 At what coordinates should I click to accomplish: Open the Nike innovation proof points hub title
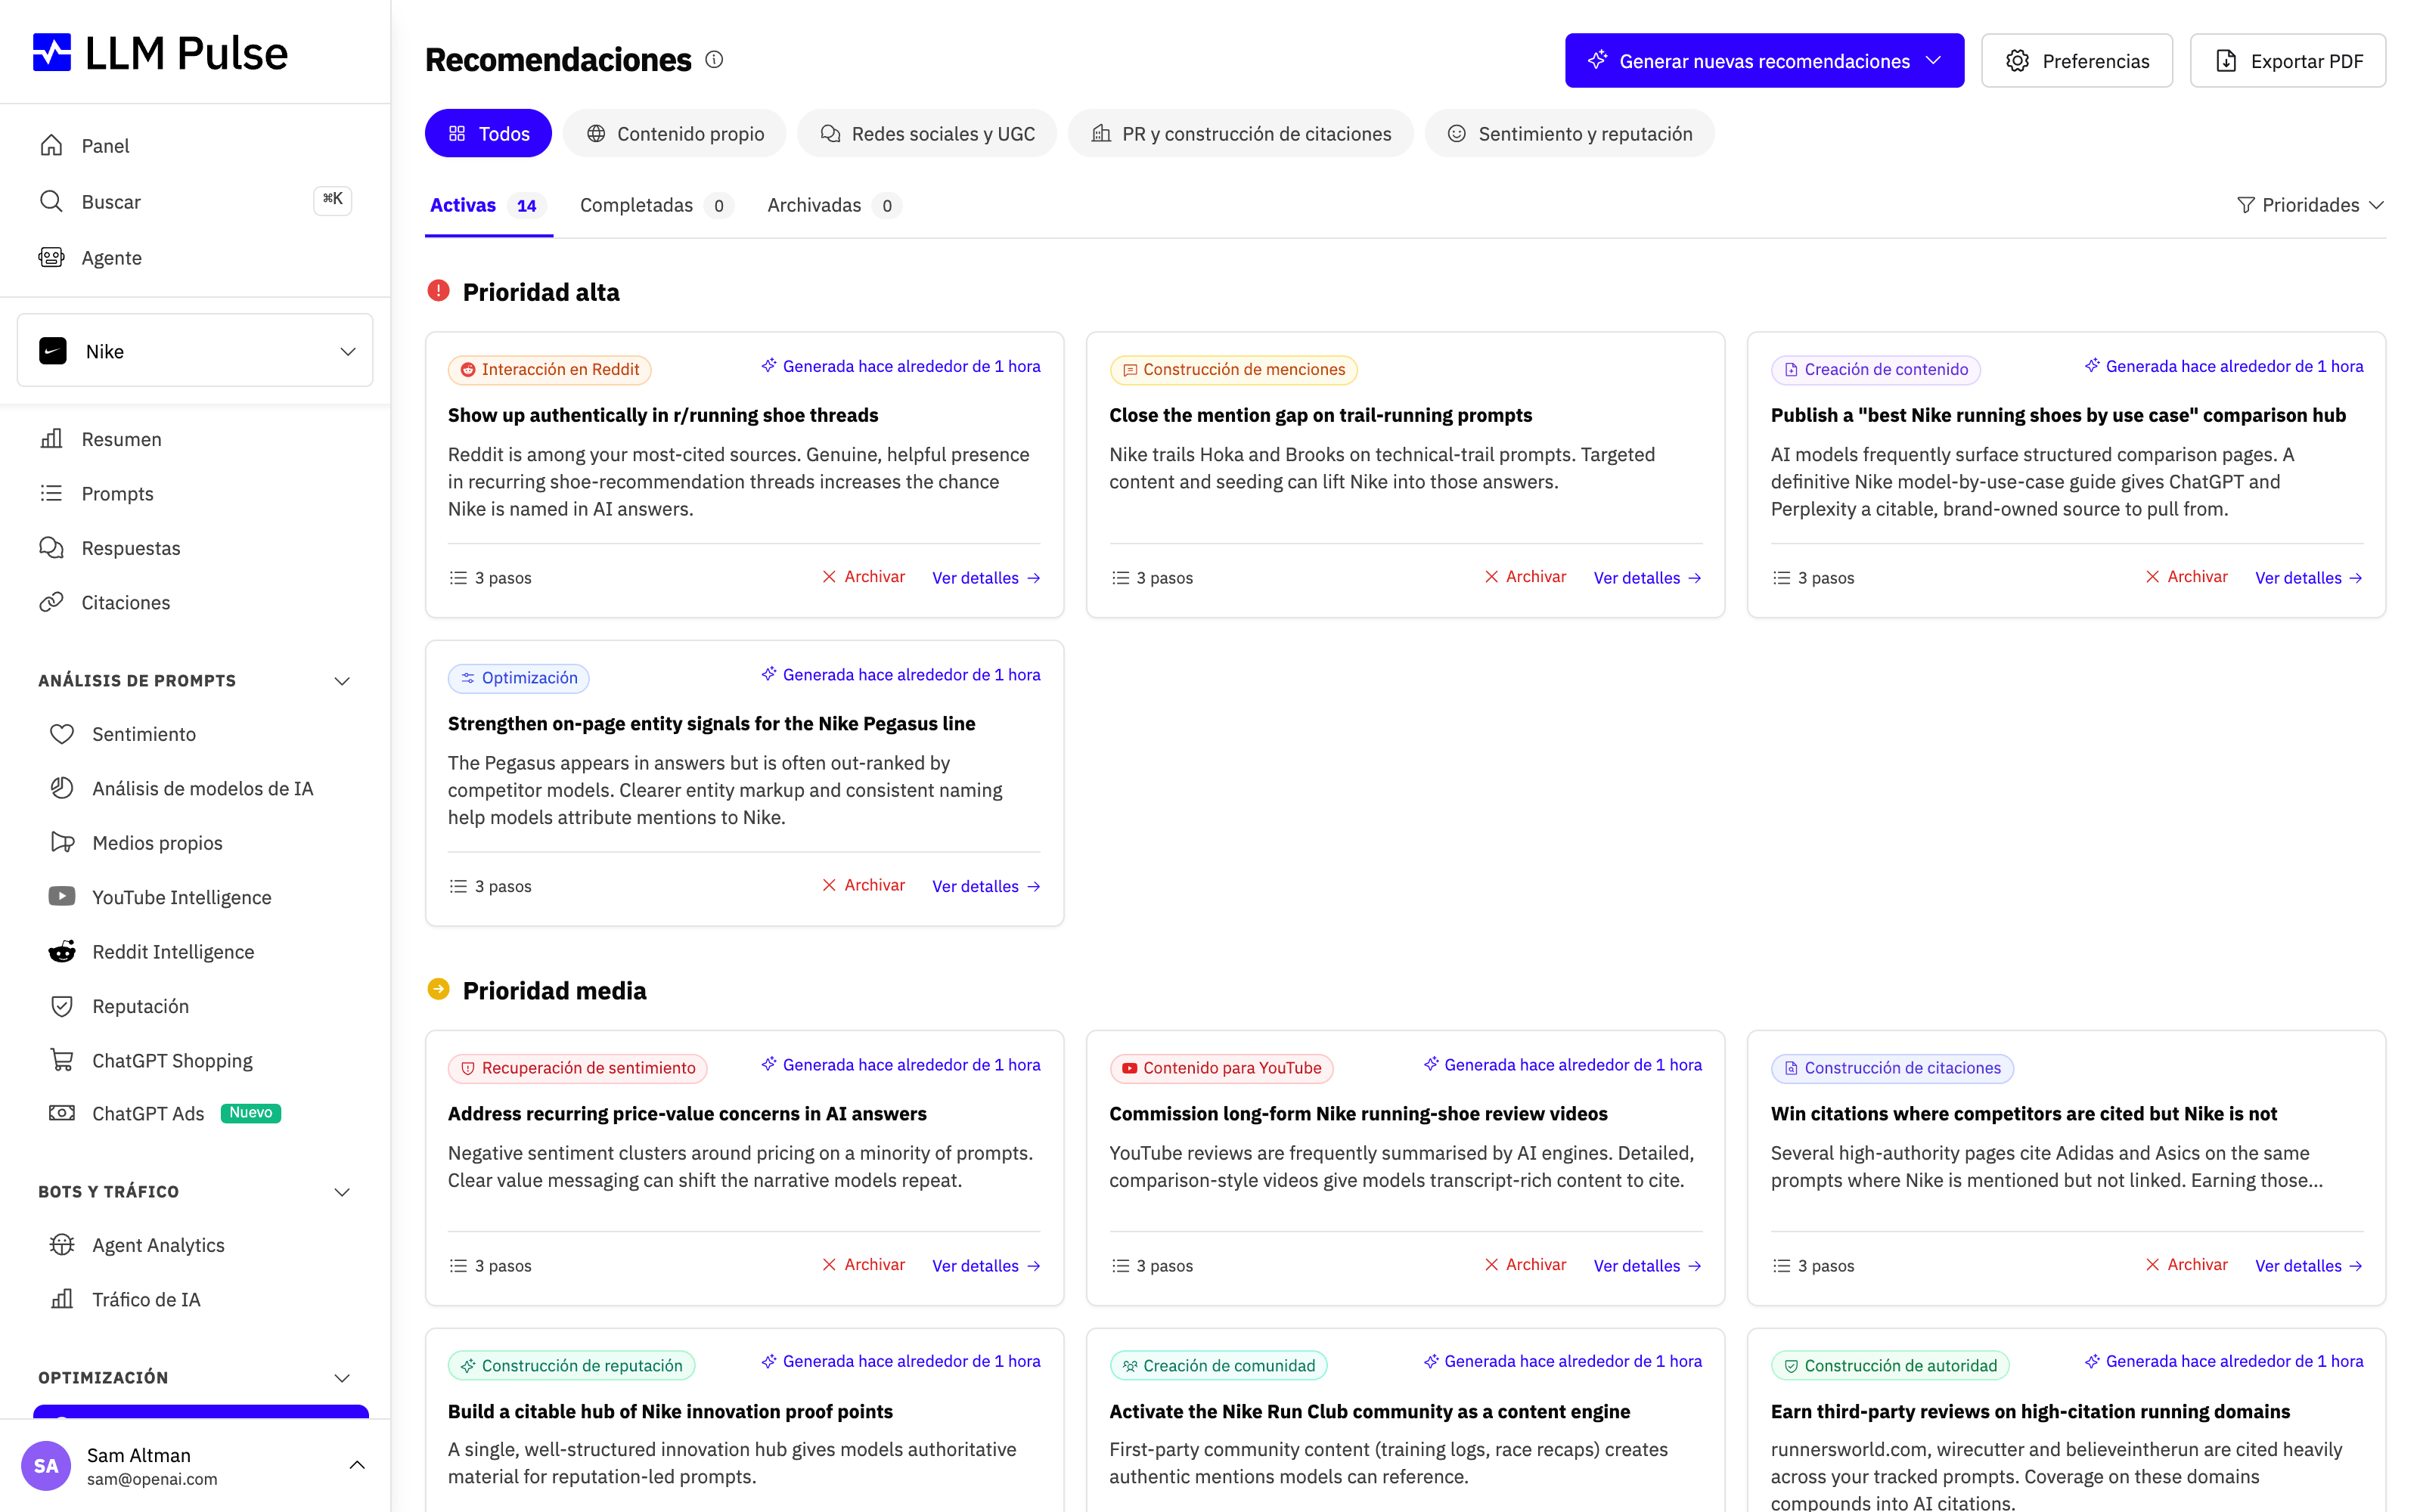pyautogui.click(x=670, y=1411)
